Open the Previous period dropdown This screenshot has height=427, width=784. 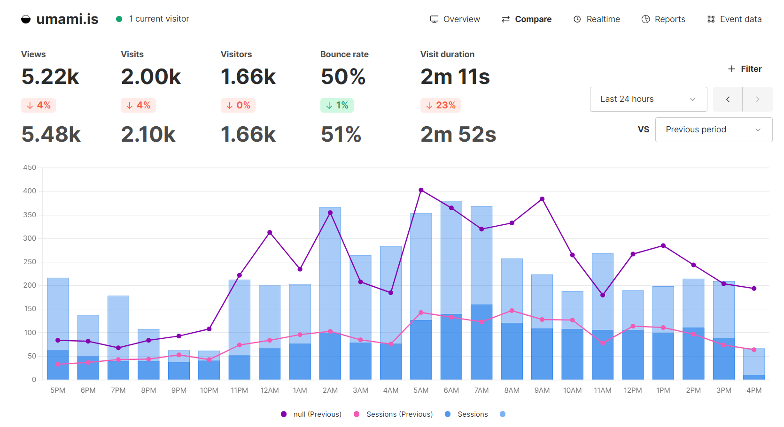pos(713,130)
